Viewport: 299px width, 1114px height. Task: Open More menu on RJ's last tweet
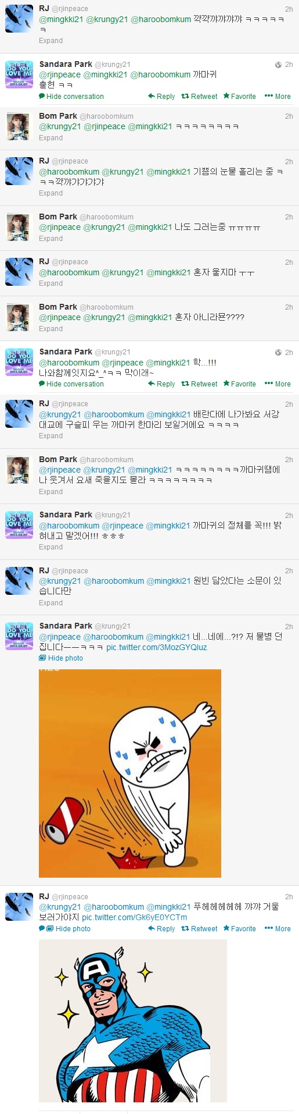[278, 929]
